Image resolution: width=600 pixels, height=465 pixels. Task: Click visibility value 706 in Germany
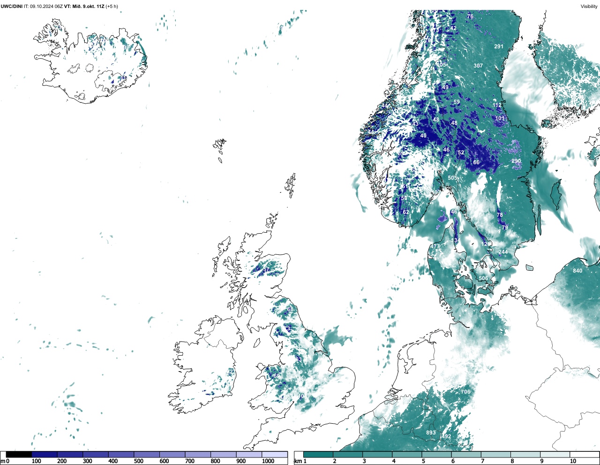tap(465, 392)
